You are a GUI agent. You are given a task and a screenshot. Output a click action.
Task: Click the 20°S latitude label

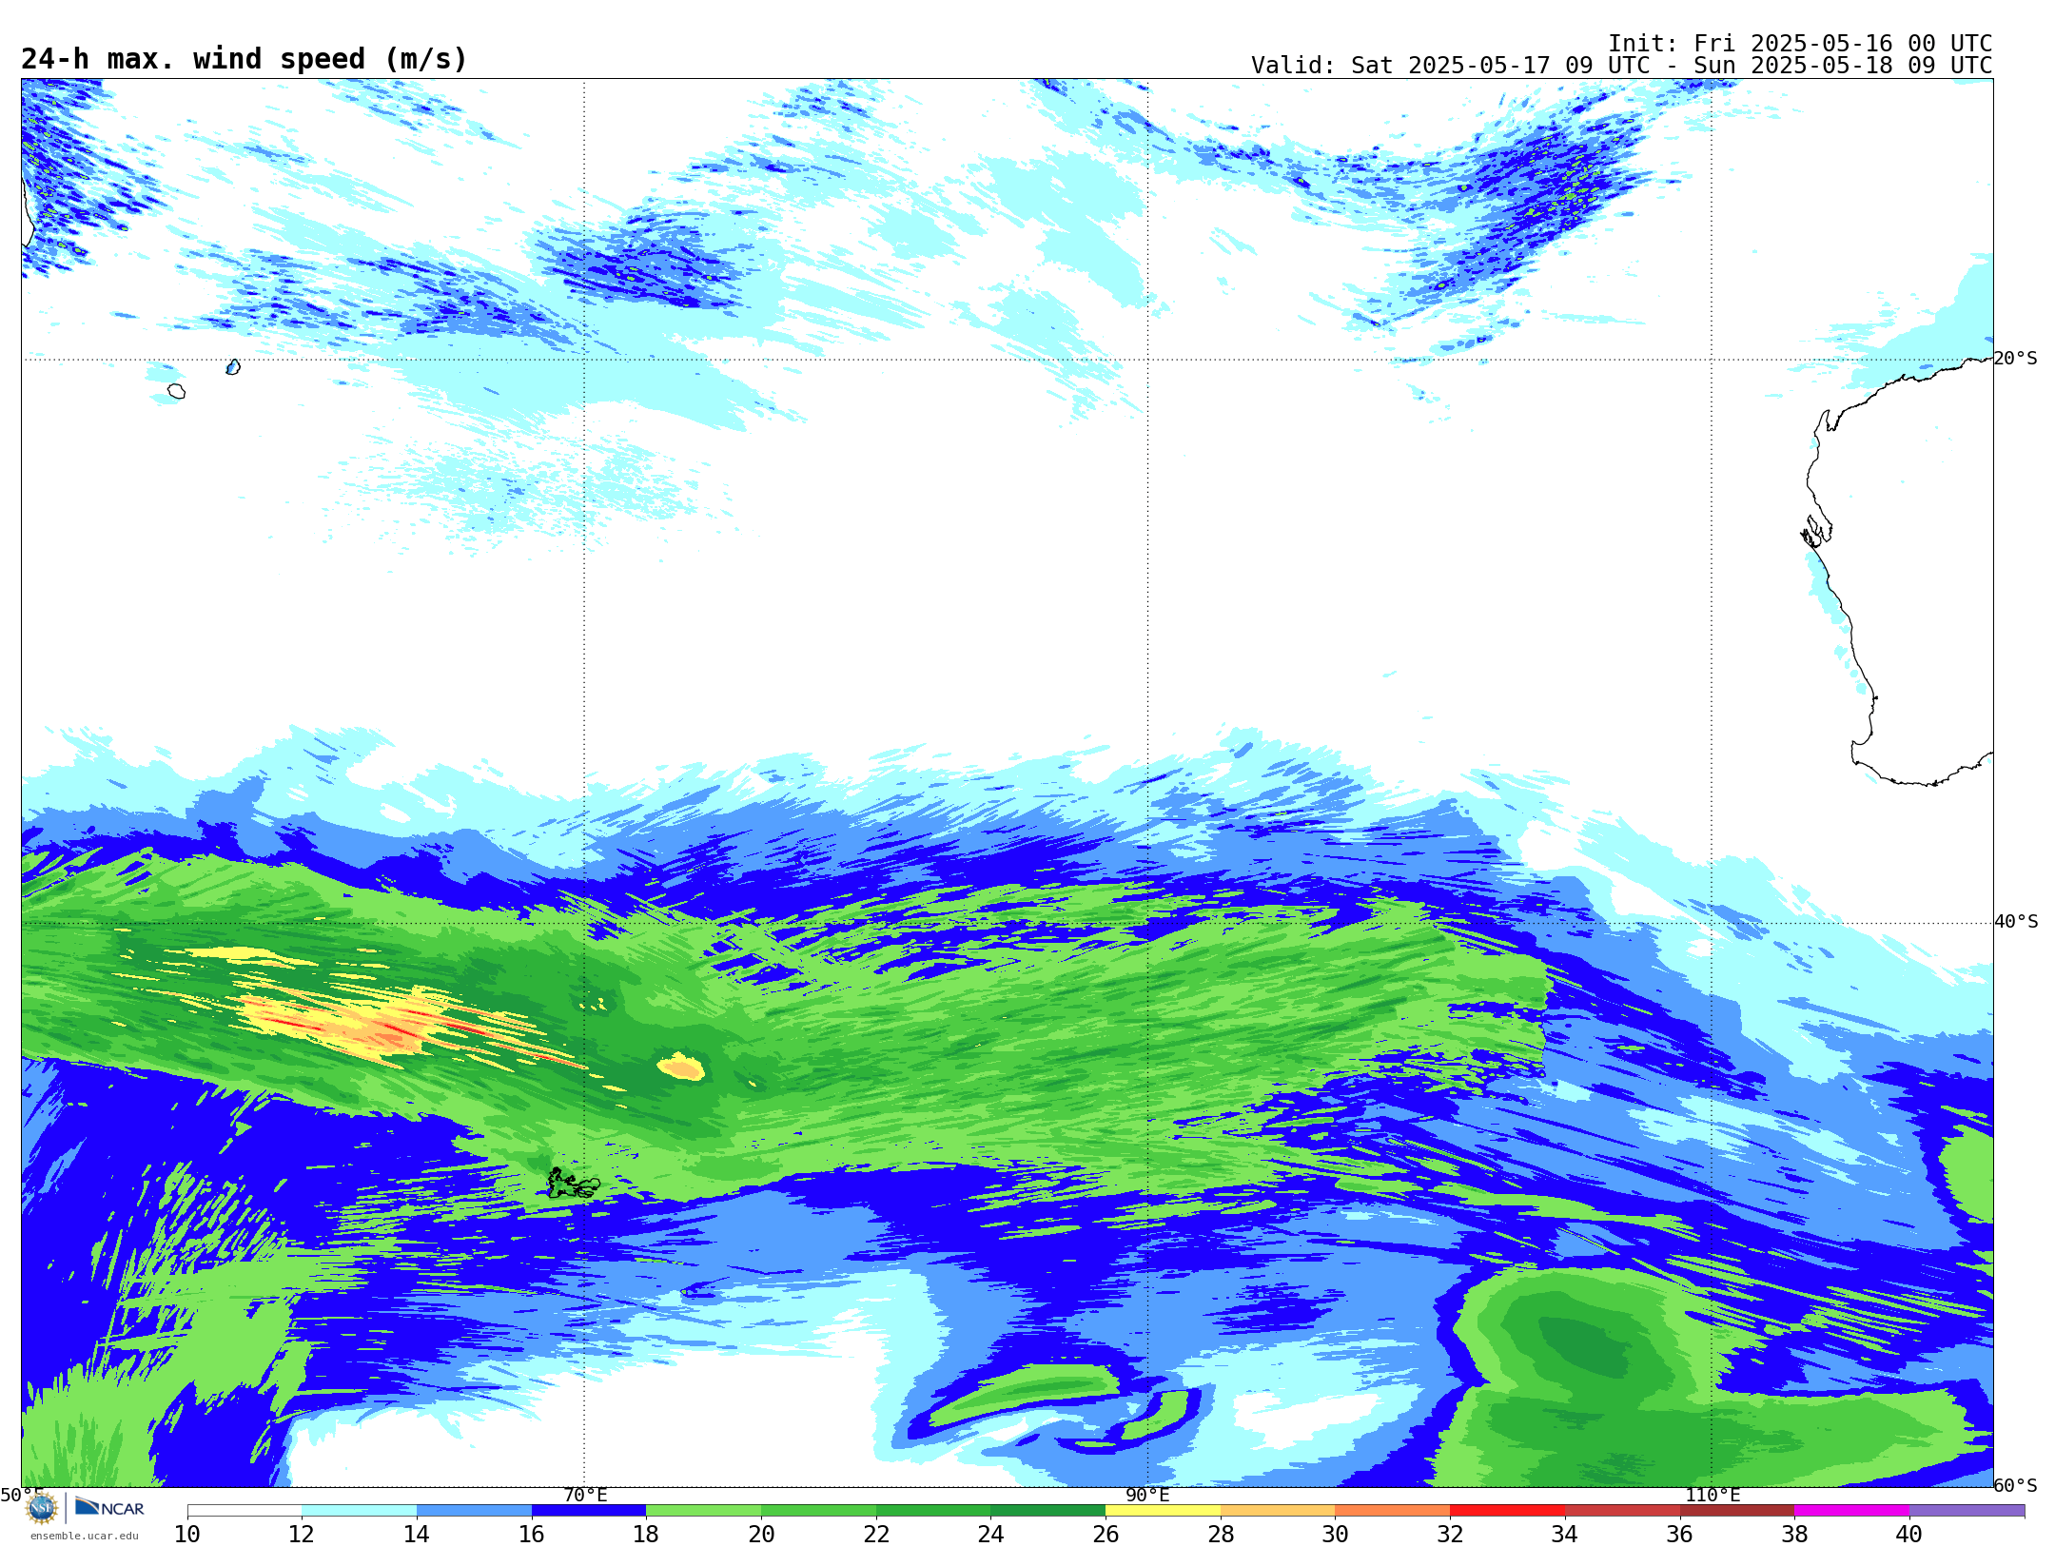[2015, 359]
